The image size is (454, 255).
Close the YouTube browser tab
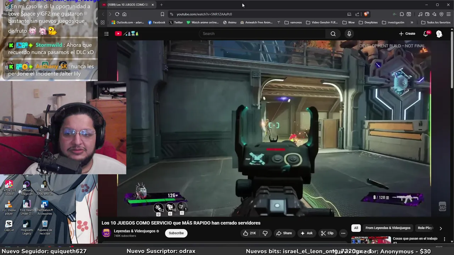pyautogui.click(x=153, y=5)
